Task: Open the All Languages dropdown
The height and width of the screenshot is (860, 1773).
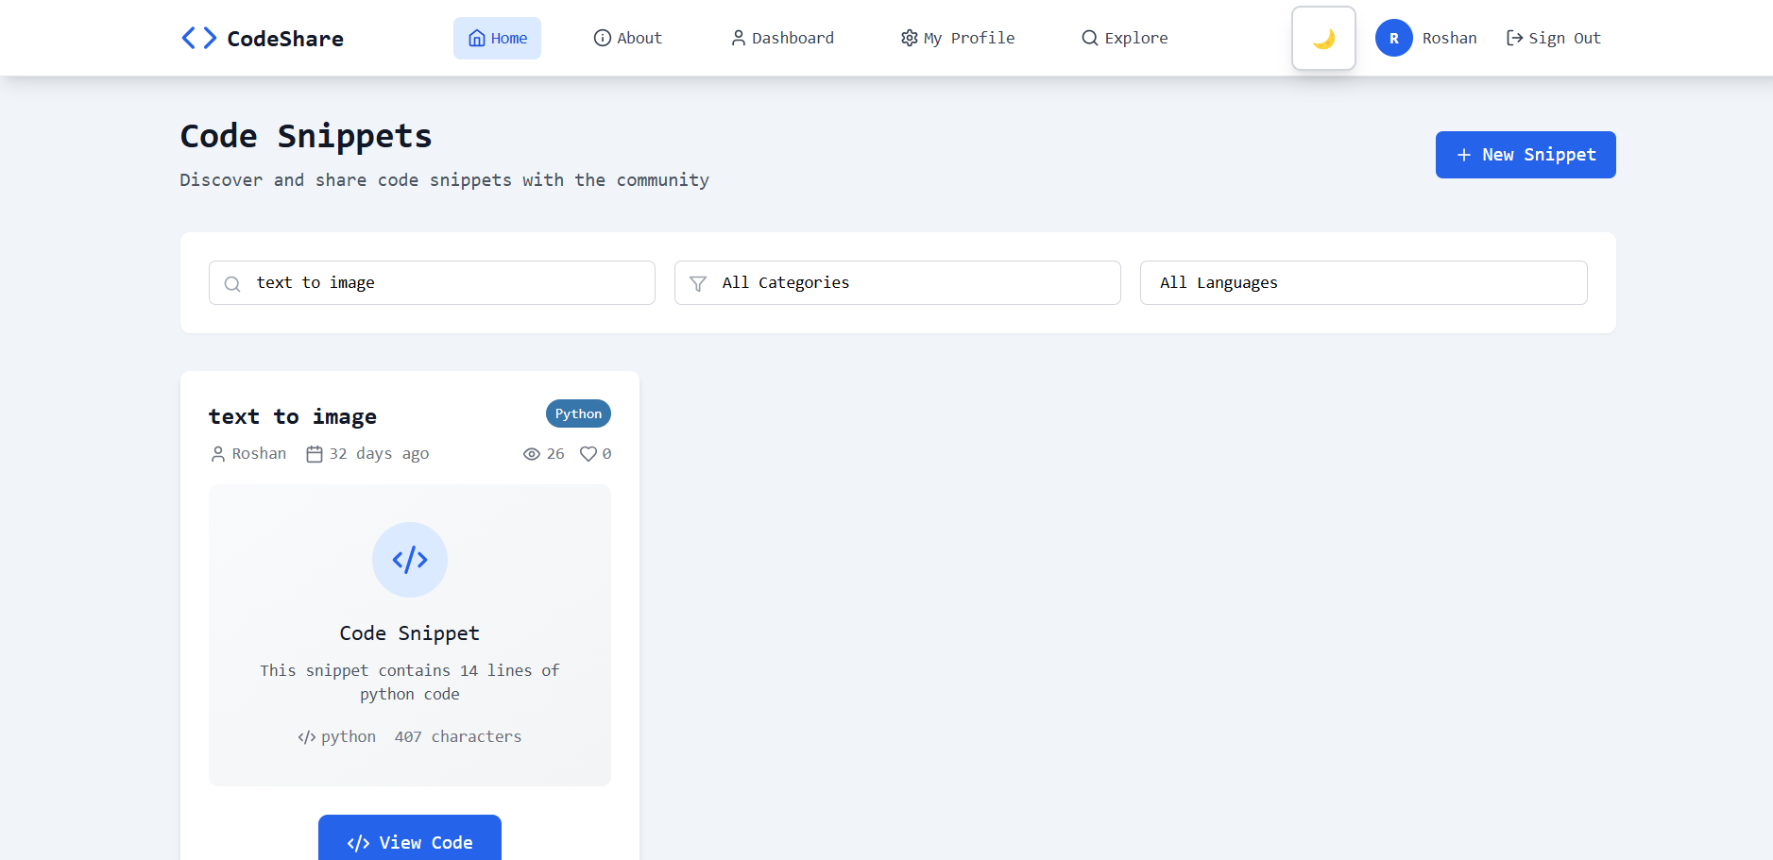Action: point(1363,282)
